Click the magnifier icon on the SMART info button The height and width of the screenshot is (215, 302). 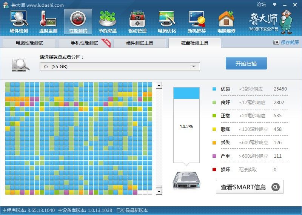(276, 187)
